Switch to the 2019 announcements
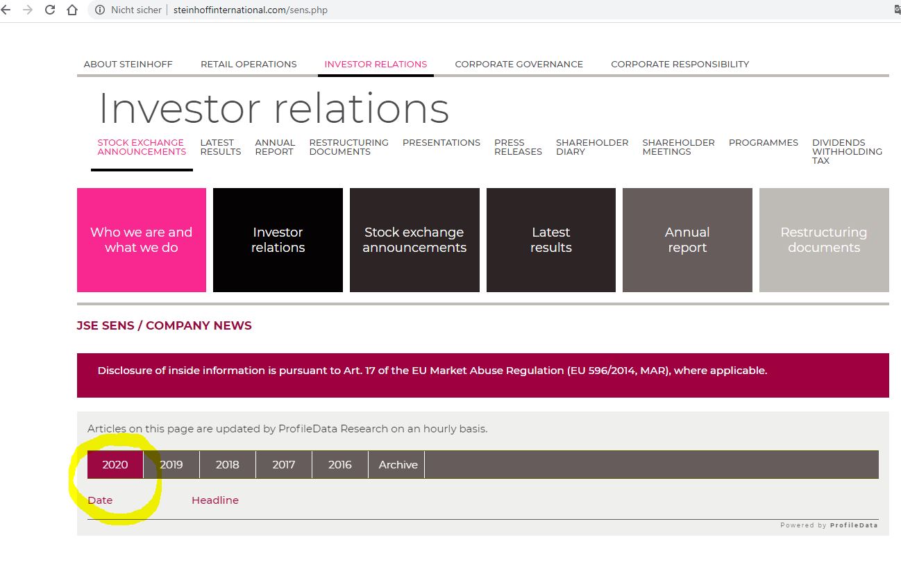Screen dimensions: 901x585 (171, 464)
